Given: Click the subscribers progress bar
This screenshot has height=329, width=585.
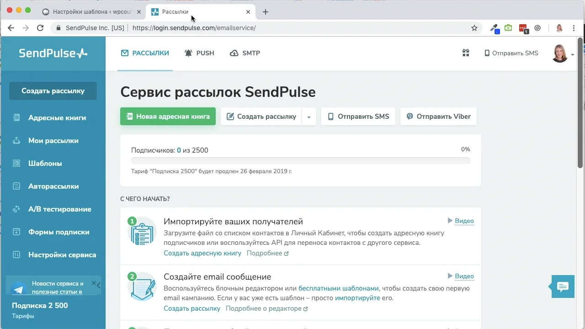Looking at the screenshot, I should tap(300, 160).
